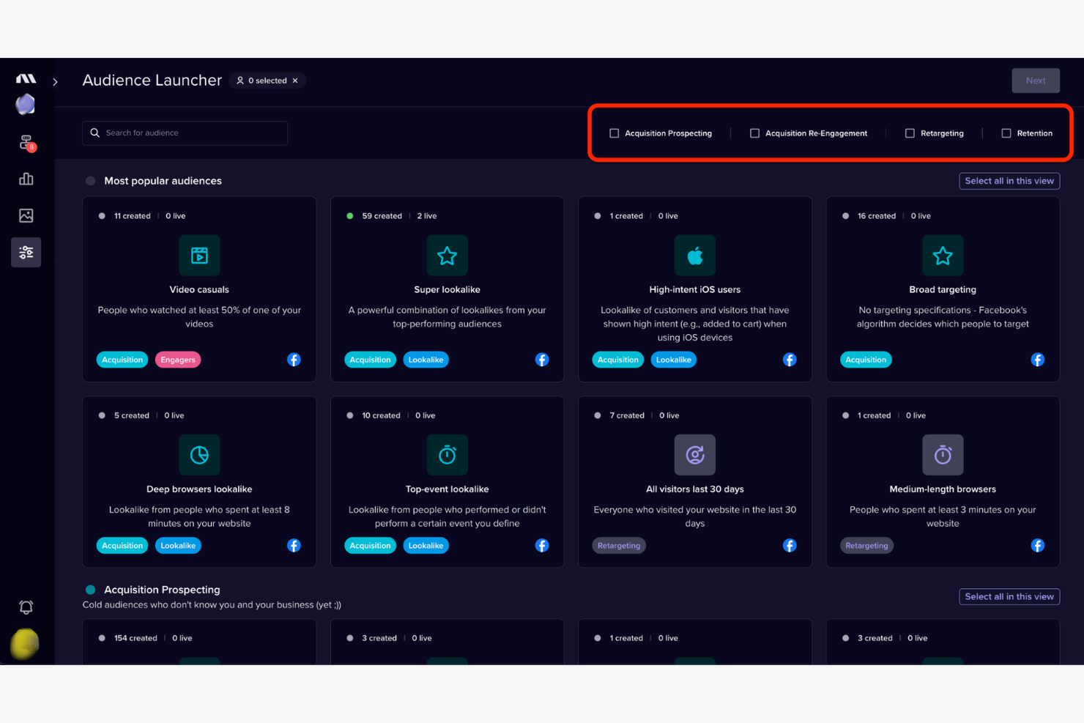The height and width of the screenshot is (723, 1084).
Task: Clear selection with the x next to 0 selected
Action: pos(295,81)
